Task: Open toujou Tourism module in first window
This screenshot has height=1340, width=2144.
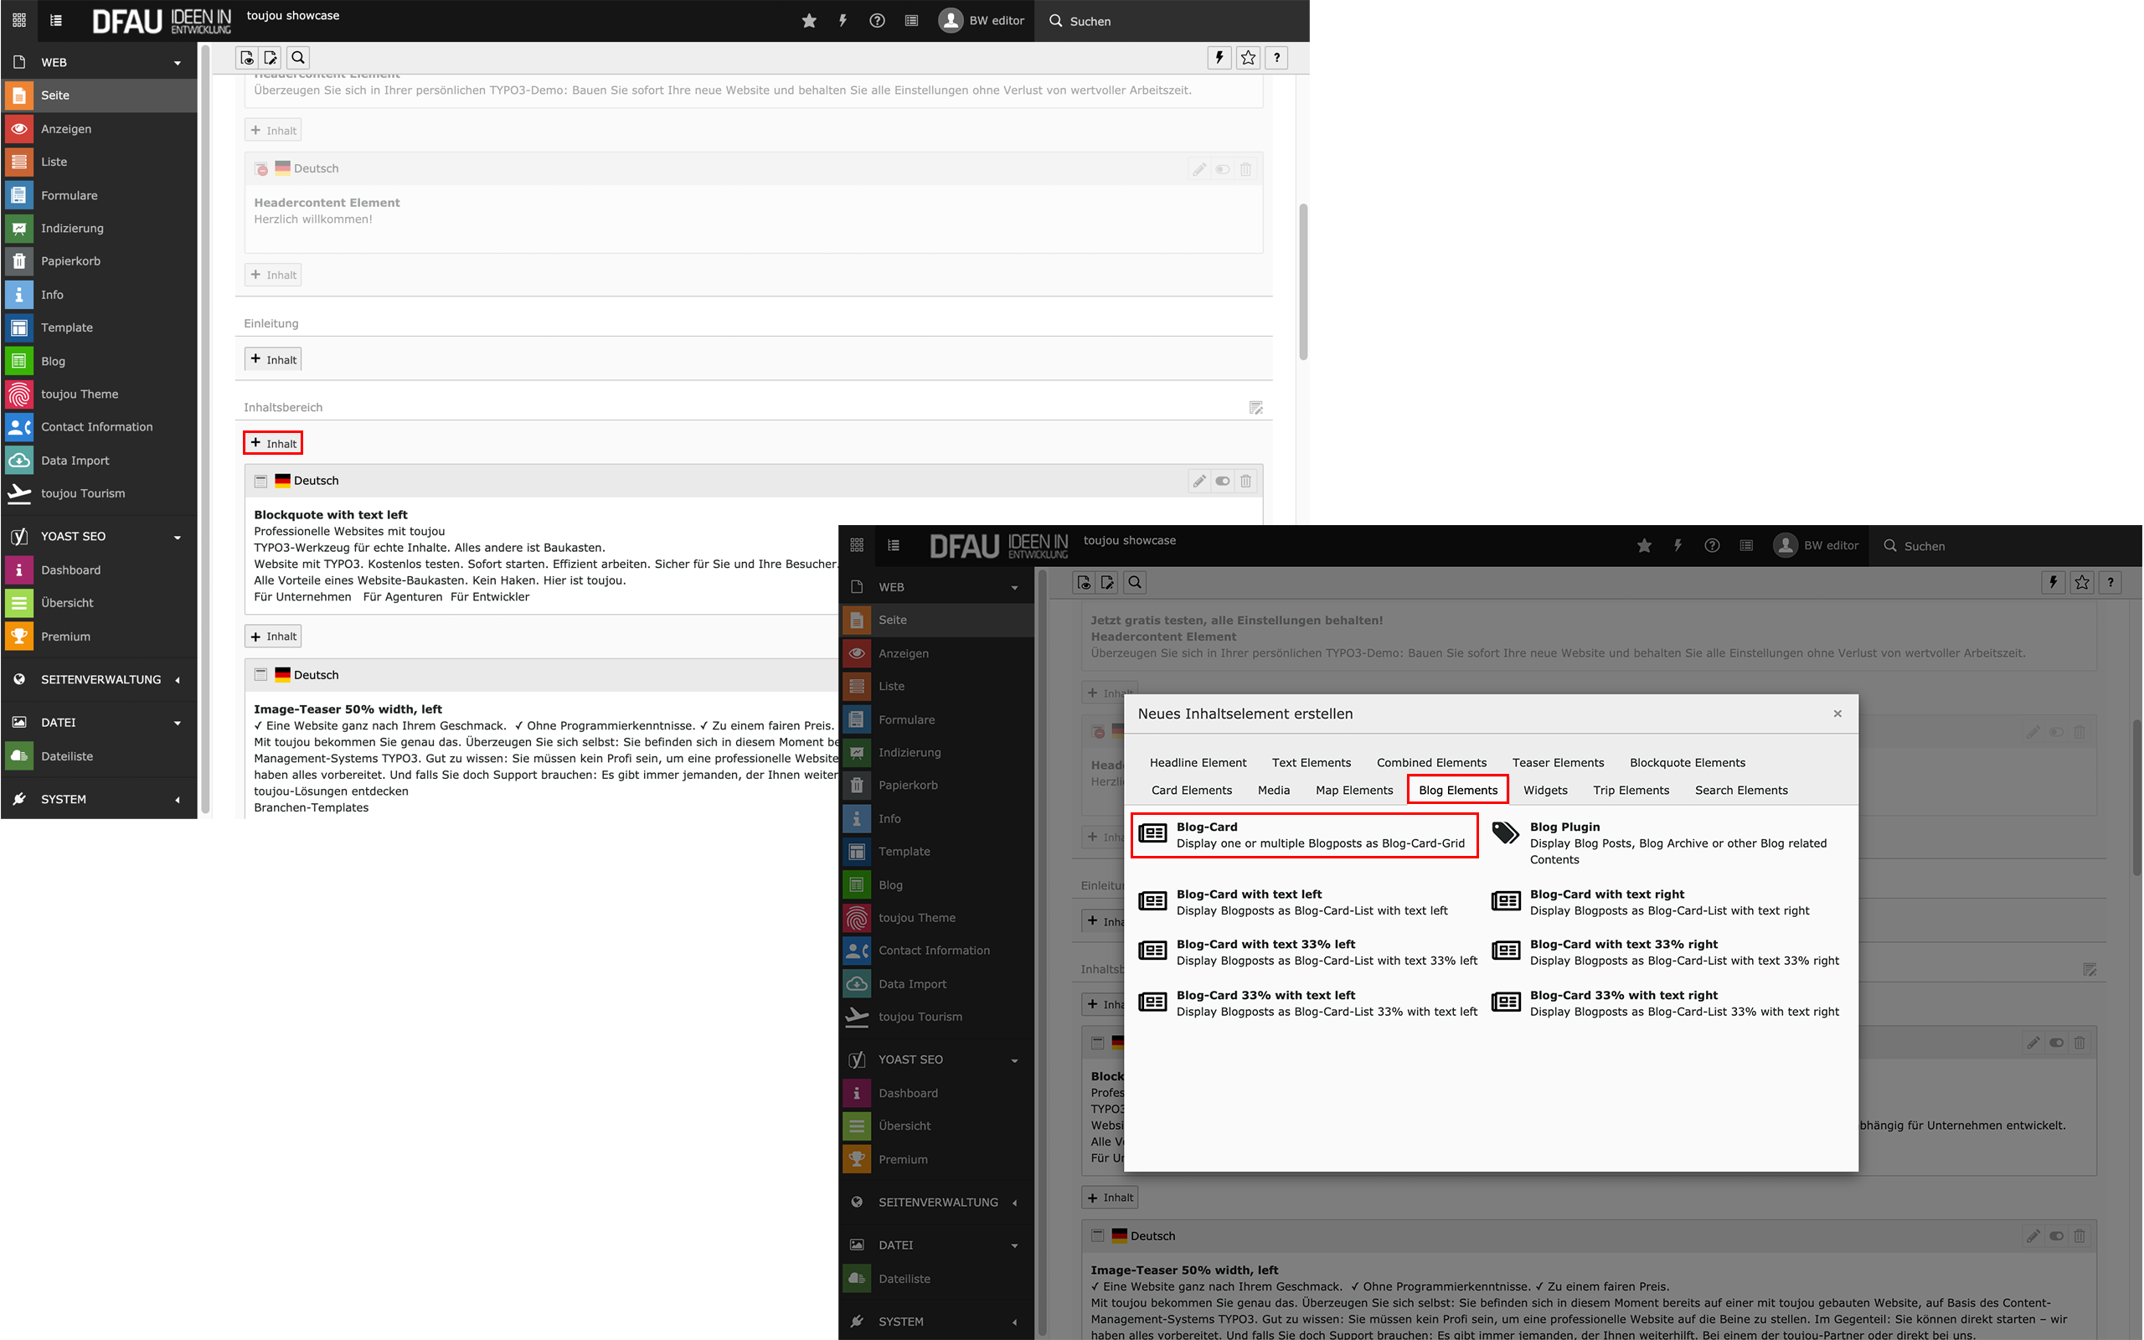Action: pyautogui.click(x=99, y=492)
